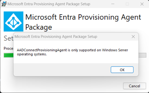This screenshot has width=149, height=93.
Task: Click the gray unfilled progress bar end
Action: pyautogui.click(x=142, y=55)
